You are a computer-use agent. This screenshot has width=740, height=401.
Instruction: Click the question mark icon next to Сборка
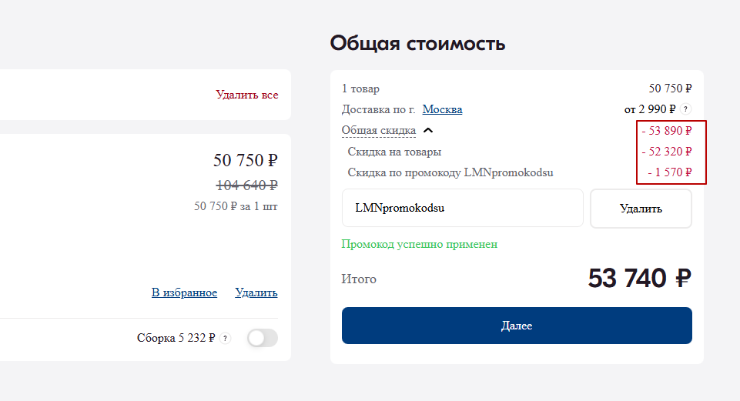point(225,338)
